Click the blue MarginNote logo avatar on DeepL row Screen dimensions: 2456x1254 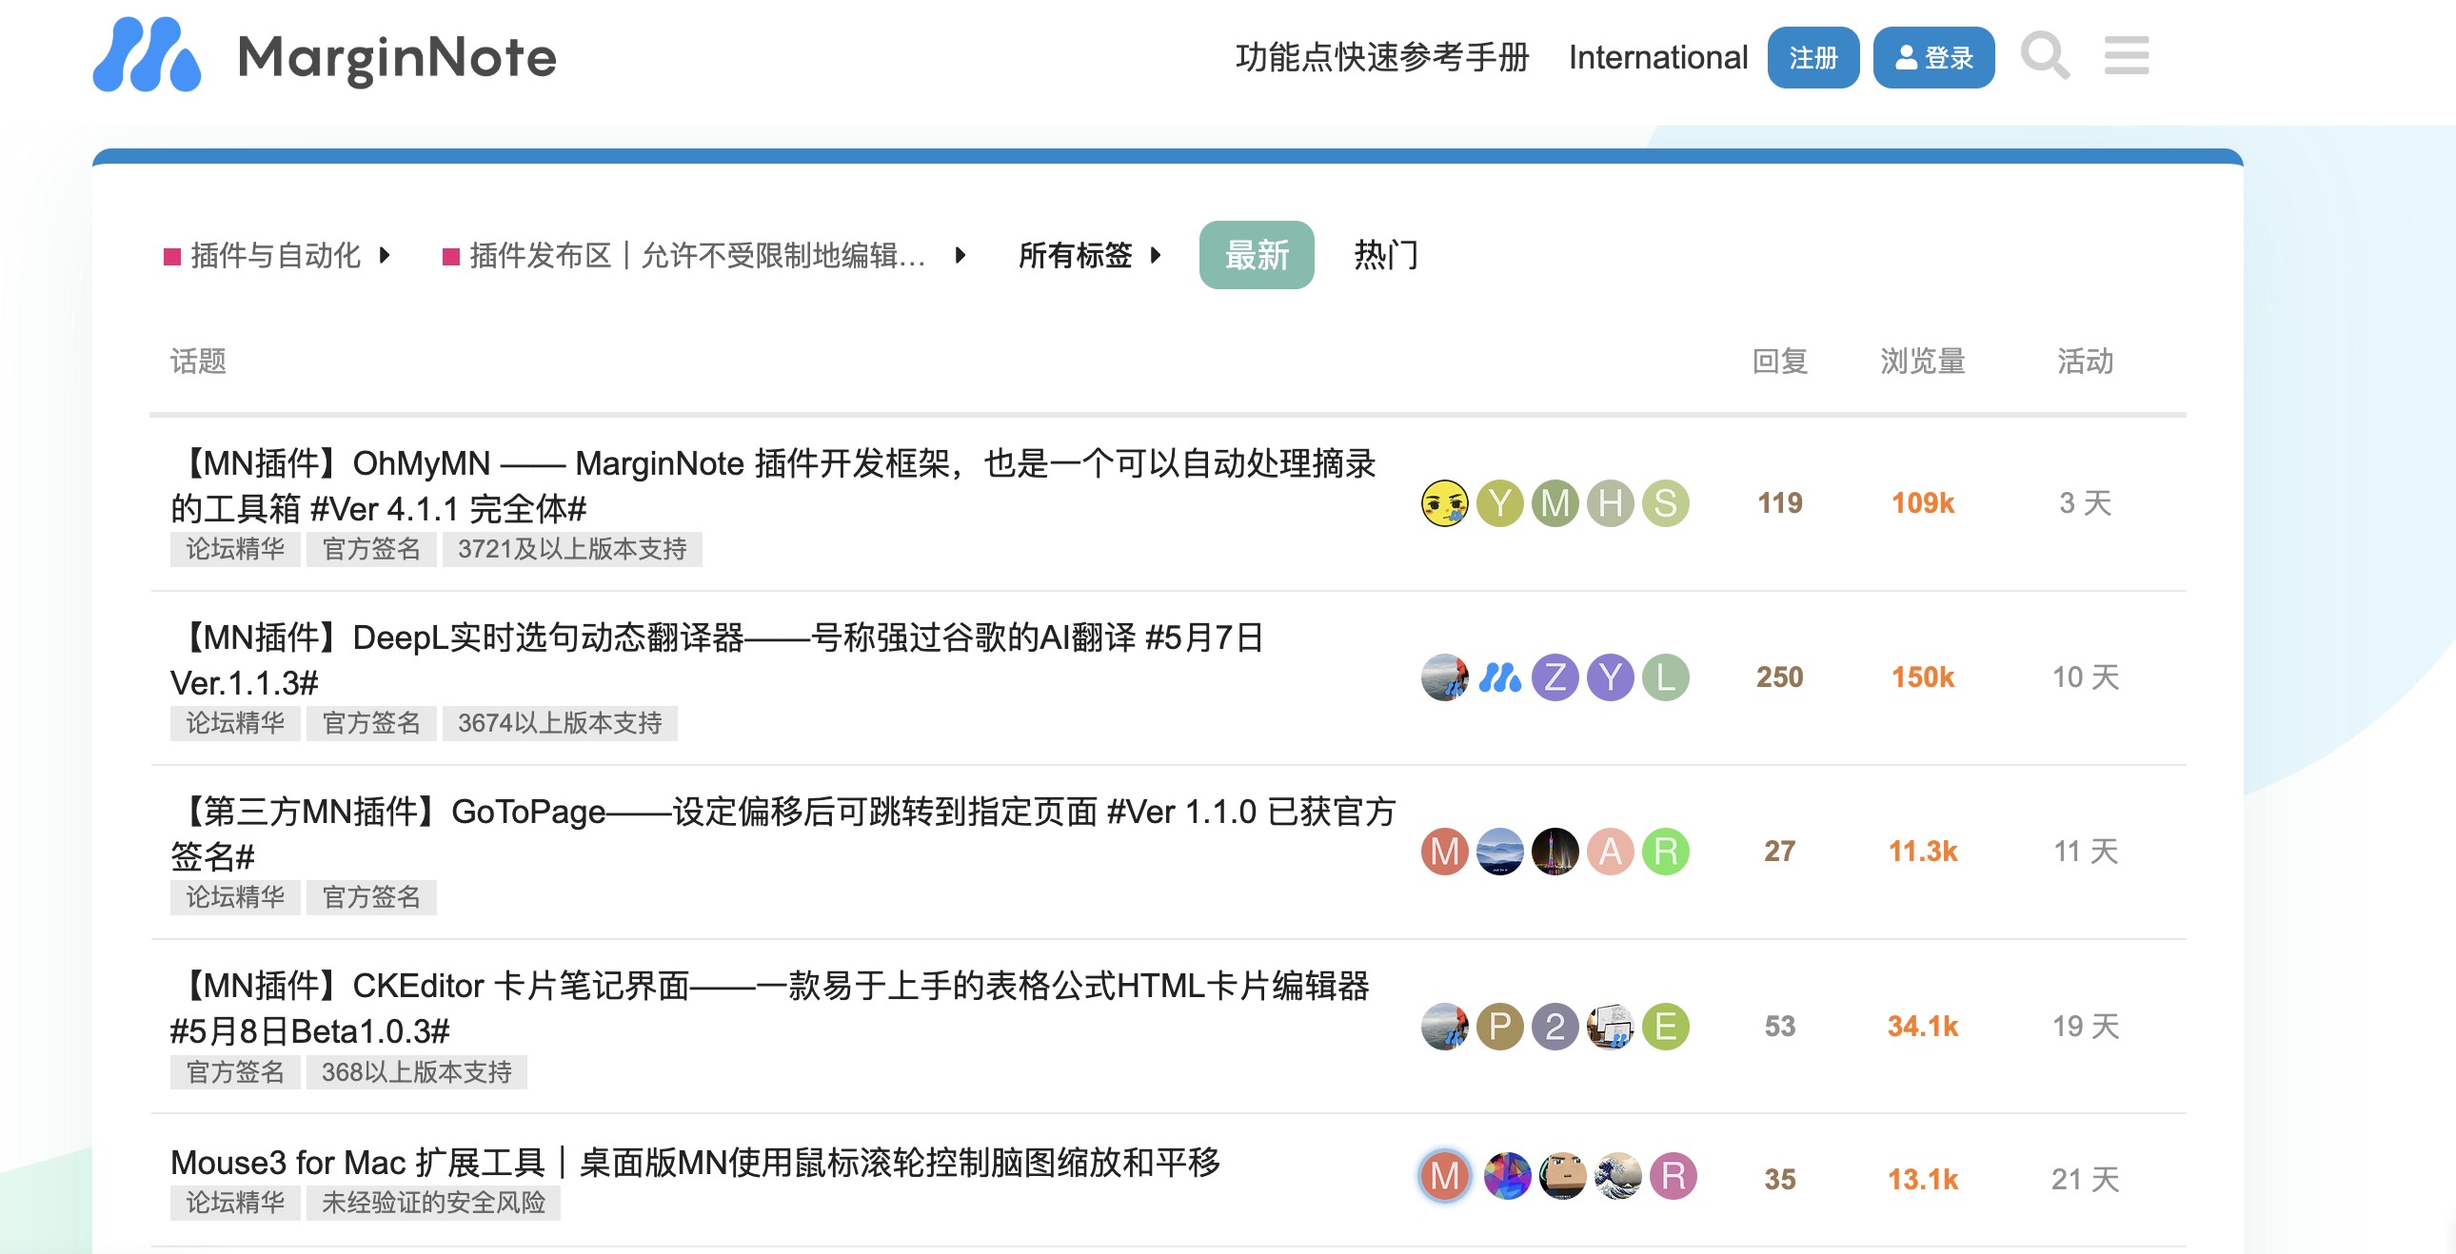pyautogui.click(x=1498, y=677)
